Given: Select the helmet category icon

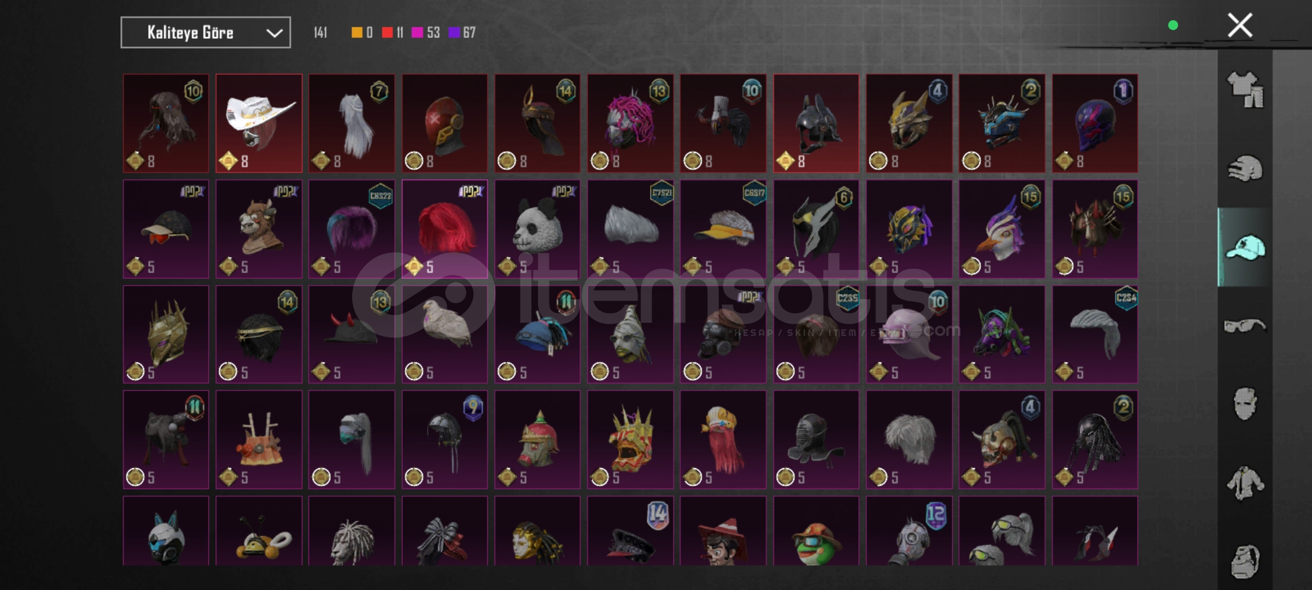Looking at the screenshot, I should point(1245,168).
